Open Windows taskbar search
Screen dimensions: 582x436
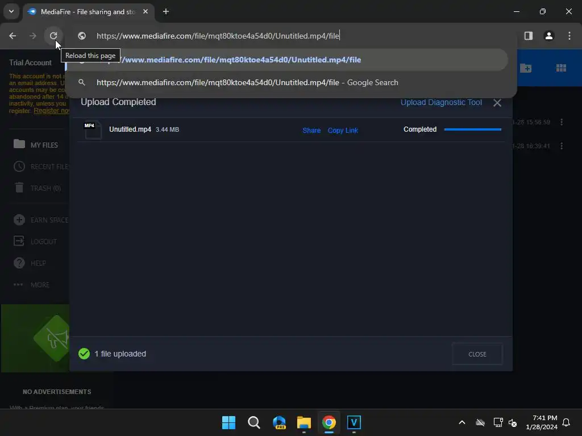254,422
